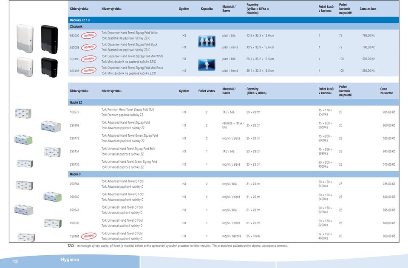
Task: Click the 'Náplň ZZ' section header
Action: (x=233, y=102)
